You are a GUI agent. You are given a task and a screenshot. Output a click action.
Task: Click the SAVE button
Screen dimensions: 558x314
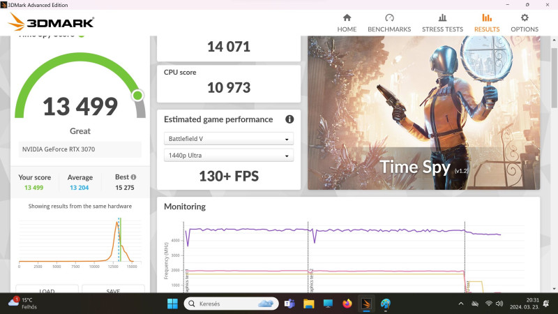pos(113,289)
